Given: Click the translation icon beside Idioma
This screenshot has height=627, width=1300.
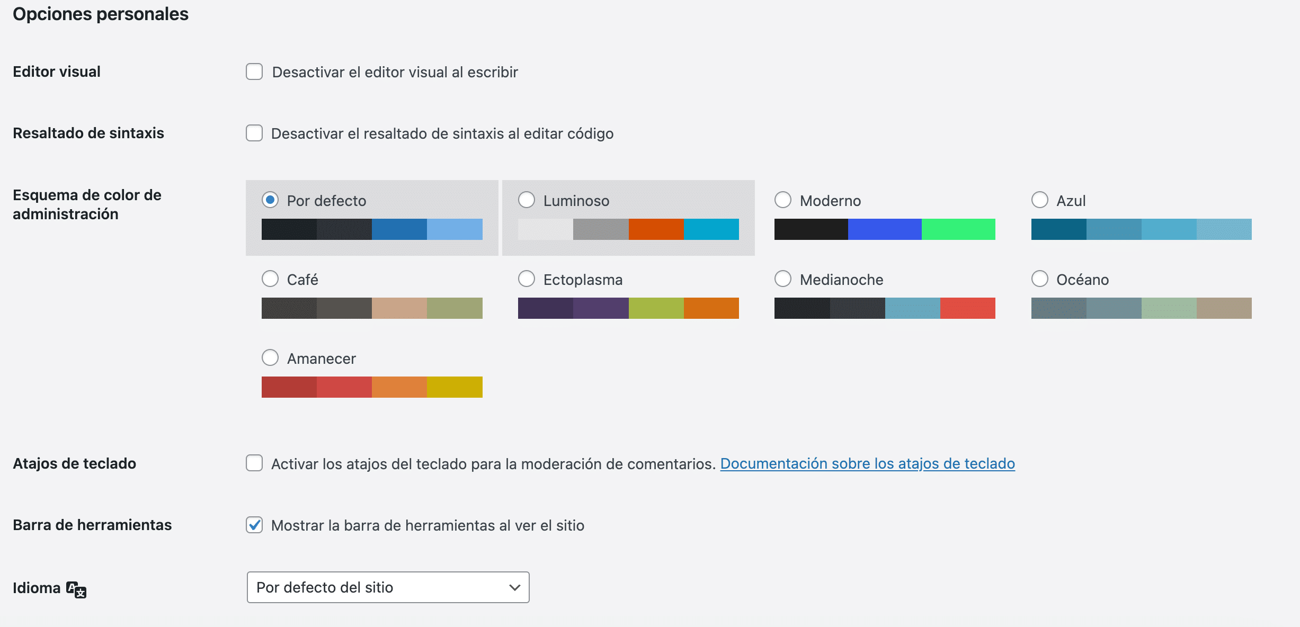Looking at the screenshot, I should tap(76, 589).
